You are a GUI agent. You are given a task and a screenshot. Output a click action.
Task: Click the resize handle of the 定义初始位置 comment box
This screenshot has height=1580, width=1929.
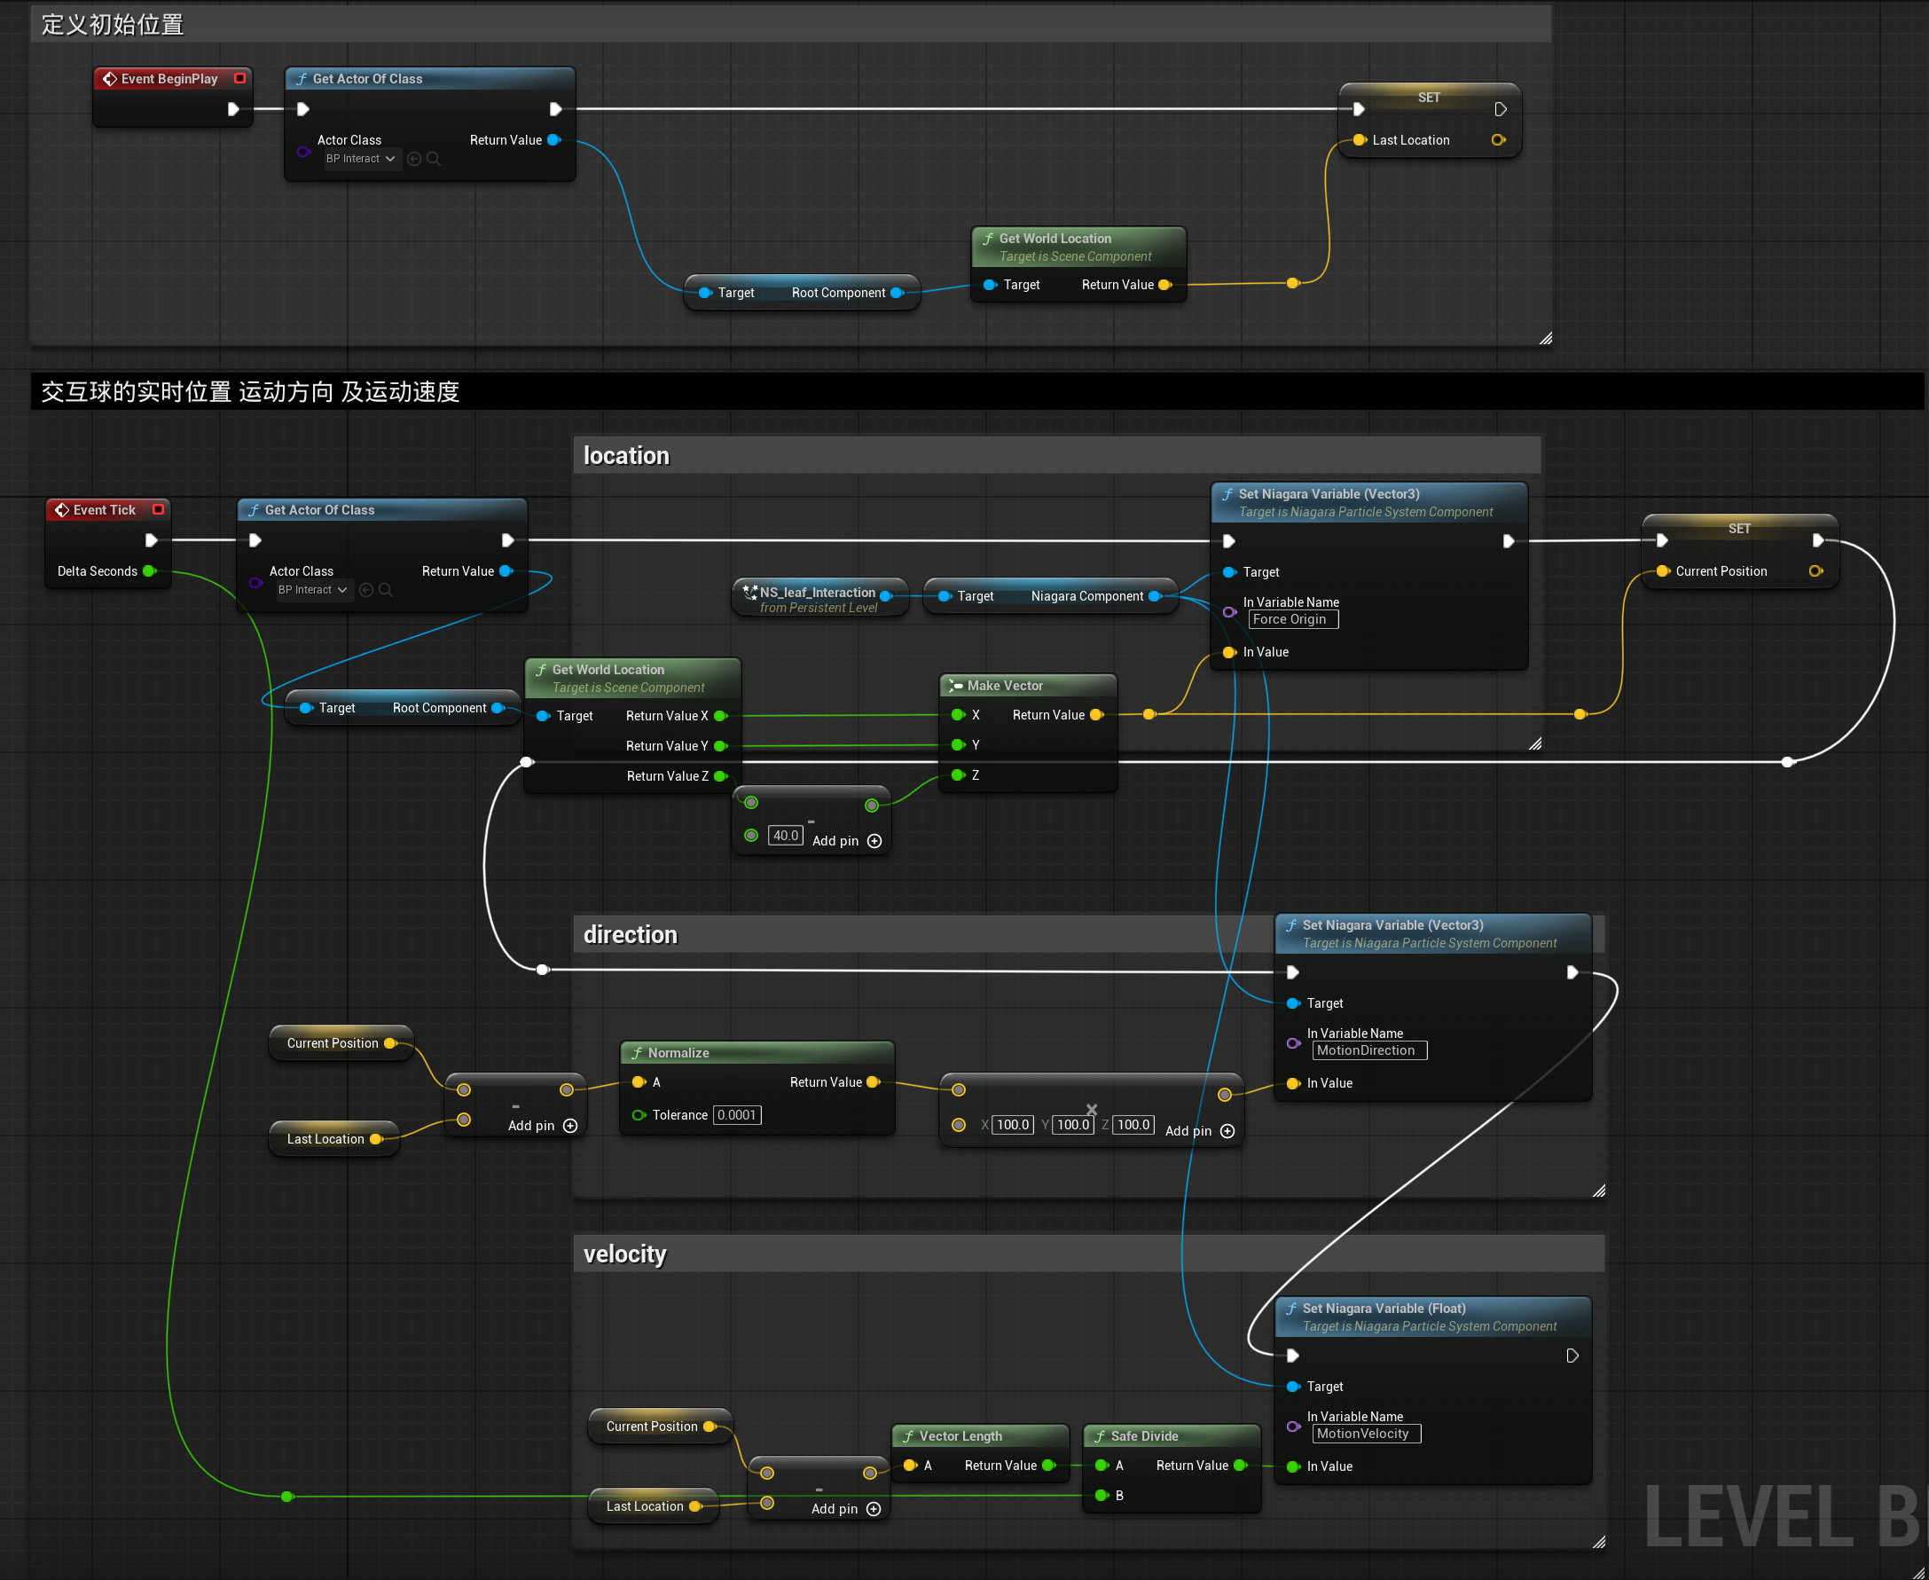1545,339
